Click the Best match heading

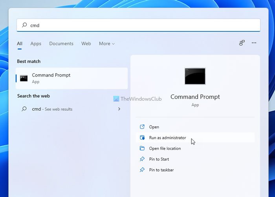click(x=29, y=61)
